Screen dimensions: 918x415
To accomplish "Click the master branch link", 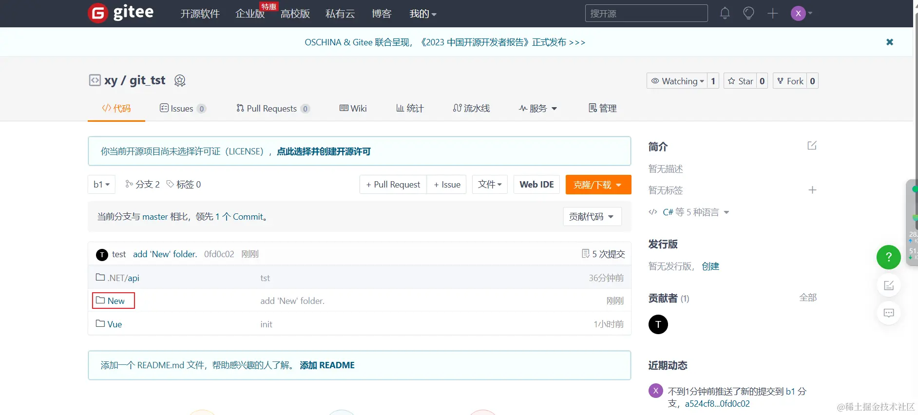I will pyautogui.click(x=155, y=217).
